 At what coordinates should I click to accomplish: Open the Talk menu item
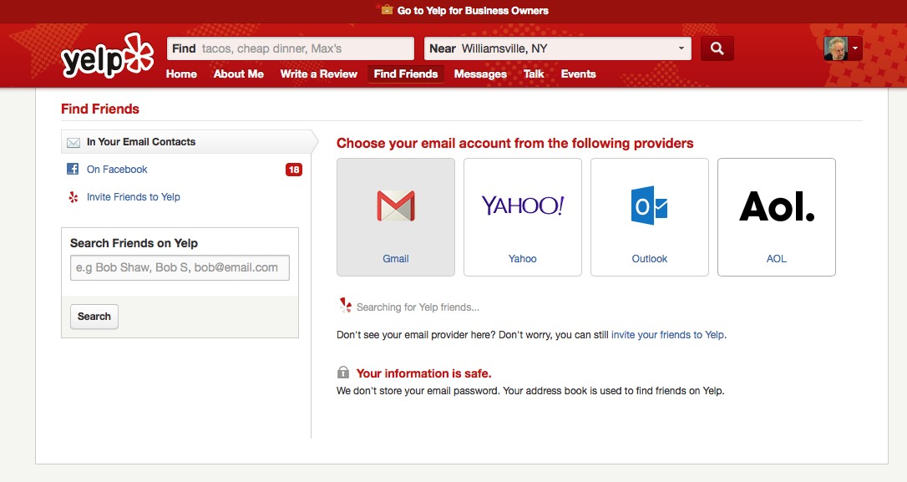click(534, 74)
